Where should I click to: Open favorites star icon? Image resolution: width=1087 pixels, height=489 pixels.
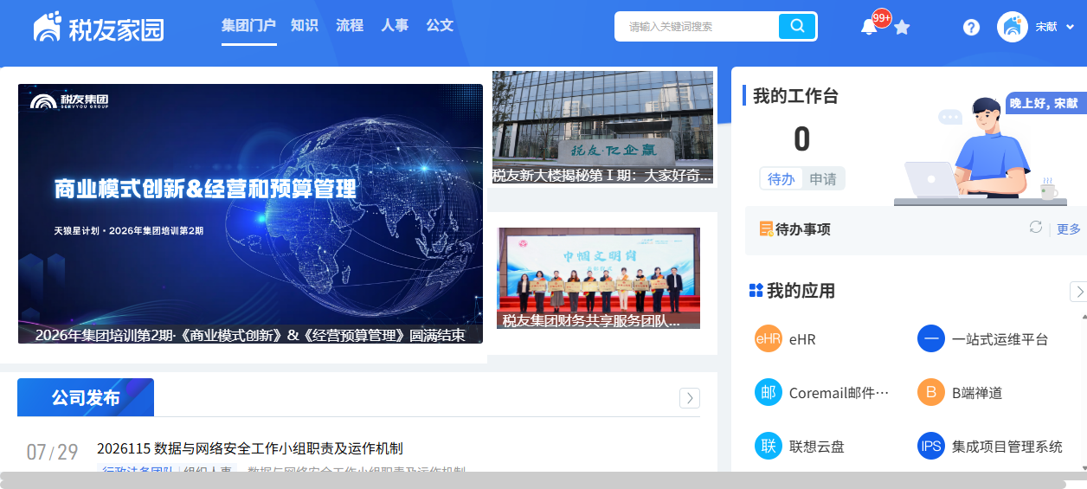pyautogui.click(x=902, y=27)
